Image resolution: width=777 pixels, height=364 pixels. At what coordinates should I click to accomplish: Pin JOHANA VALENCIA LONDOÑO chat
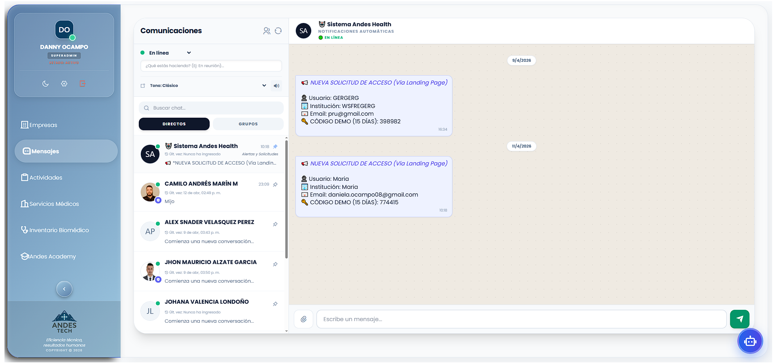click(x=275, y=304)
